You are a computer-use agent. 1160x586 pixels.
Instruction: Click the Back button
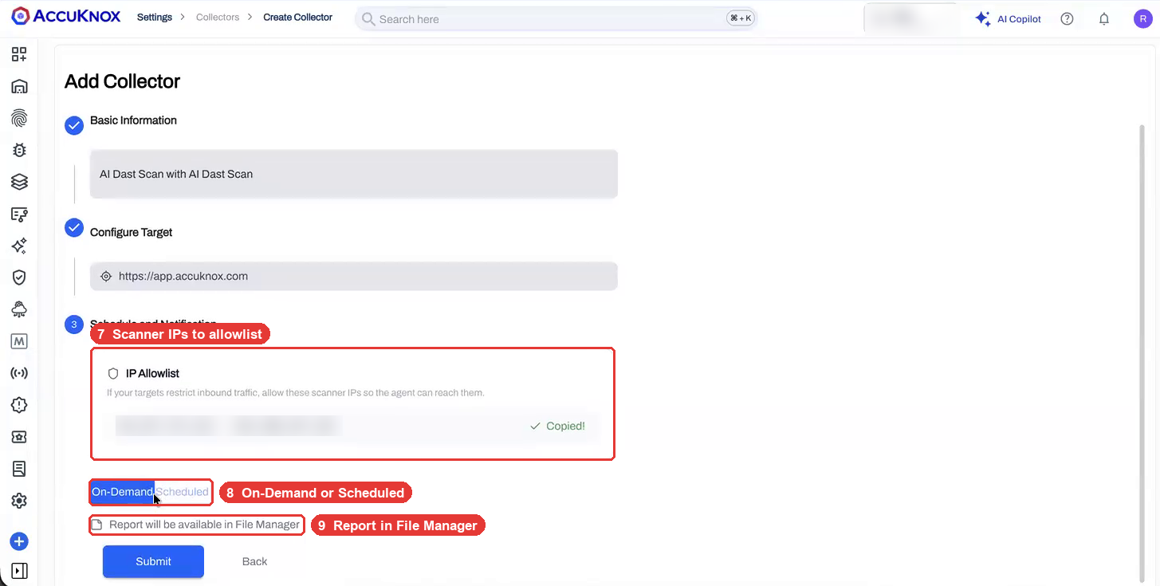pos(254,561)
